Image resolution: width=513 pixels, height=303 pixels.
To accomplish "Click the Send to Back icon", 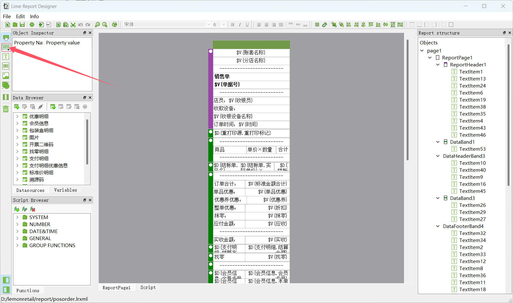I will click(341, 25).
